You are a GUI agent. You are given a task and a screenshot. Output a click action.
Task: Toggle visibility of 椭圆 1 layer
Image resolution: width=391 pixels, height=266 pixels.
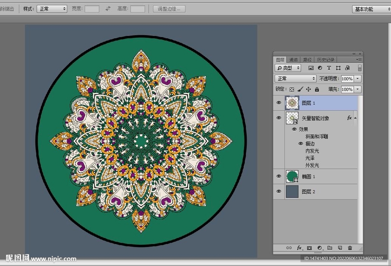[x=279, y=176]
